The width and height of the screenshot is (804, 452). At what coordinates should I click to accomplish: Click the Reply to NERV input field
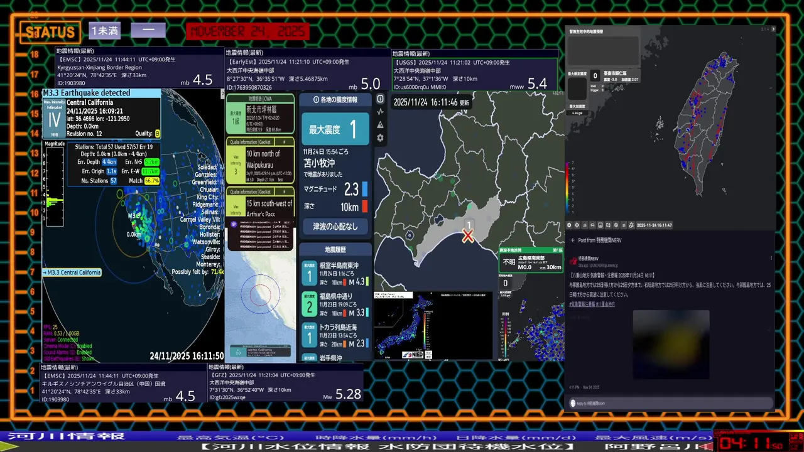click(671, 403)
